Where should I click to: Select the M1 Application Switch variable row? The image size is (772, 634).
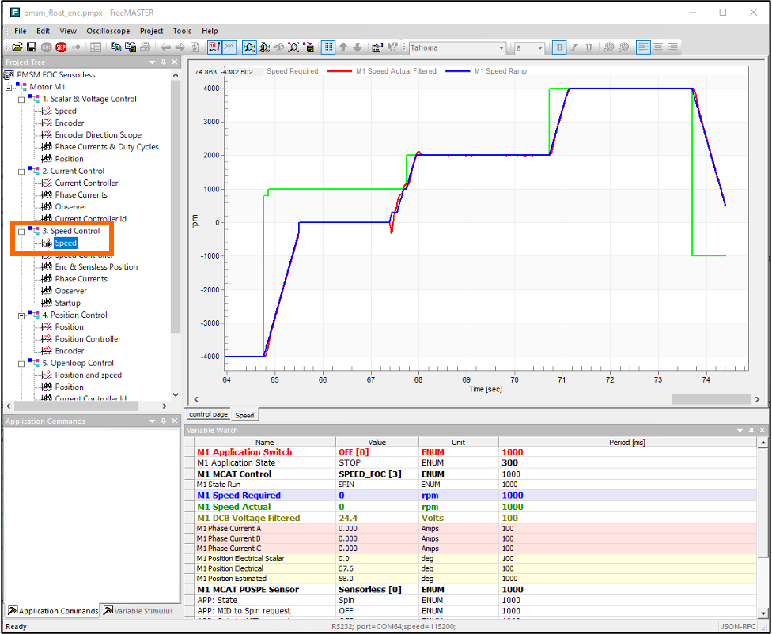[245, 451]
